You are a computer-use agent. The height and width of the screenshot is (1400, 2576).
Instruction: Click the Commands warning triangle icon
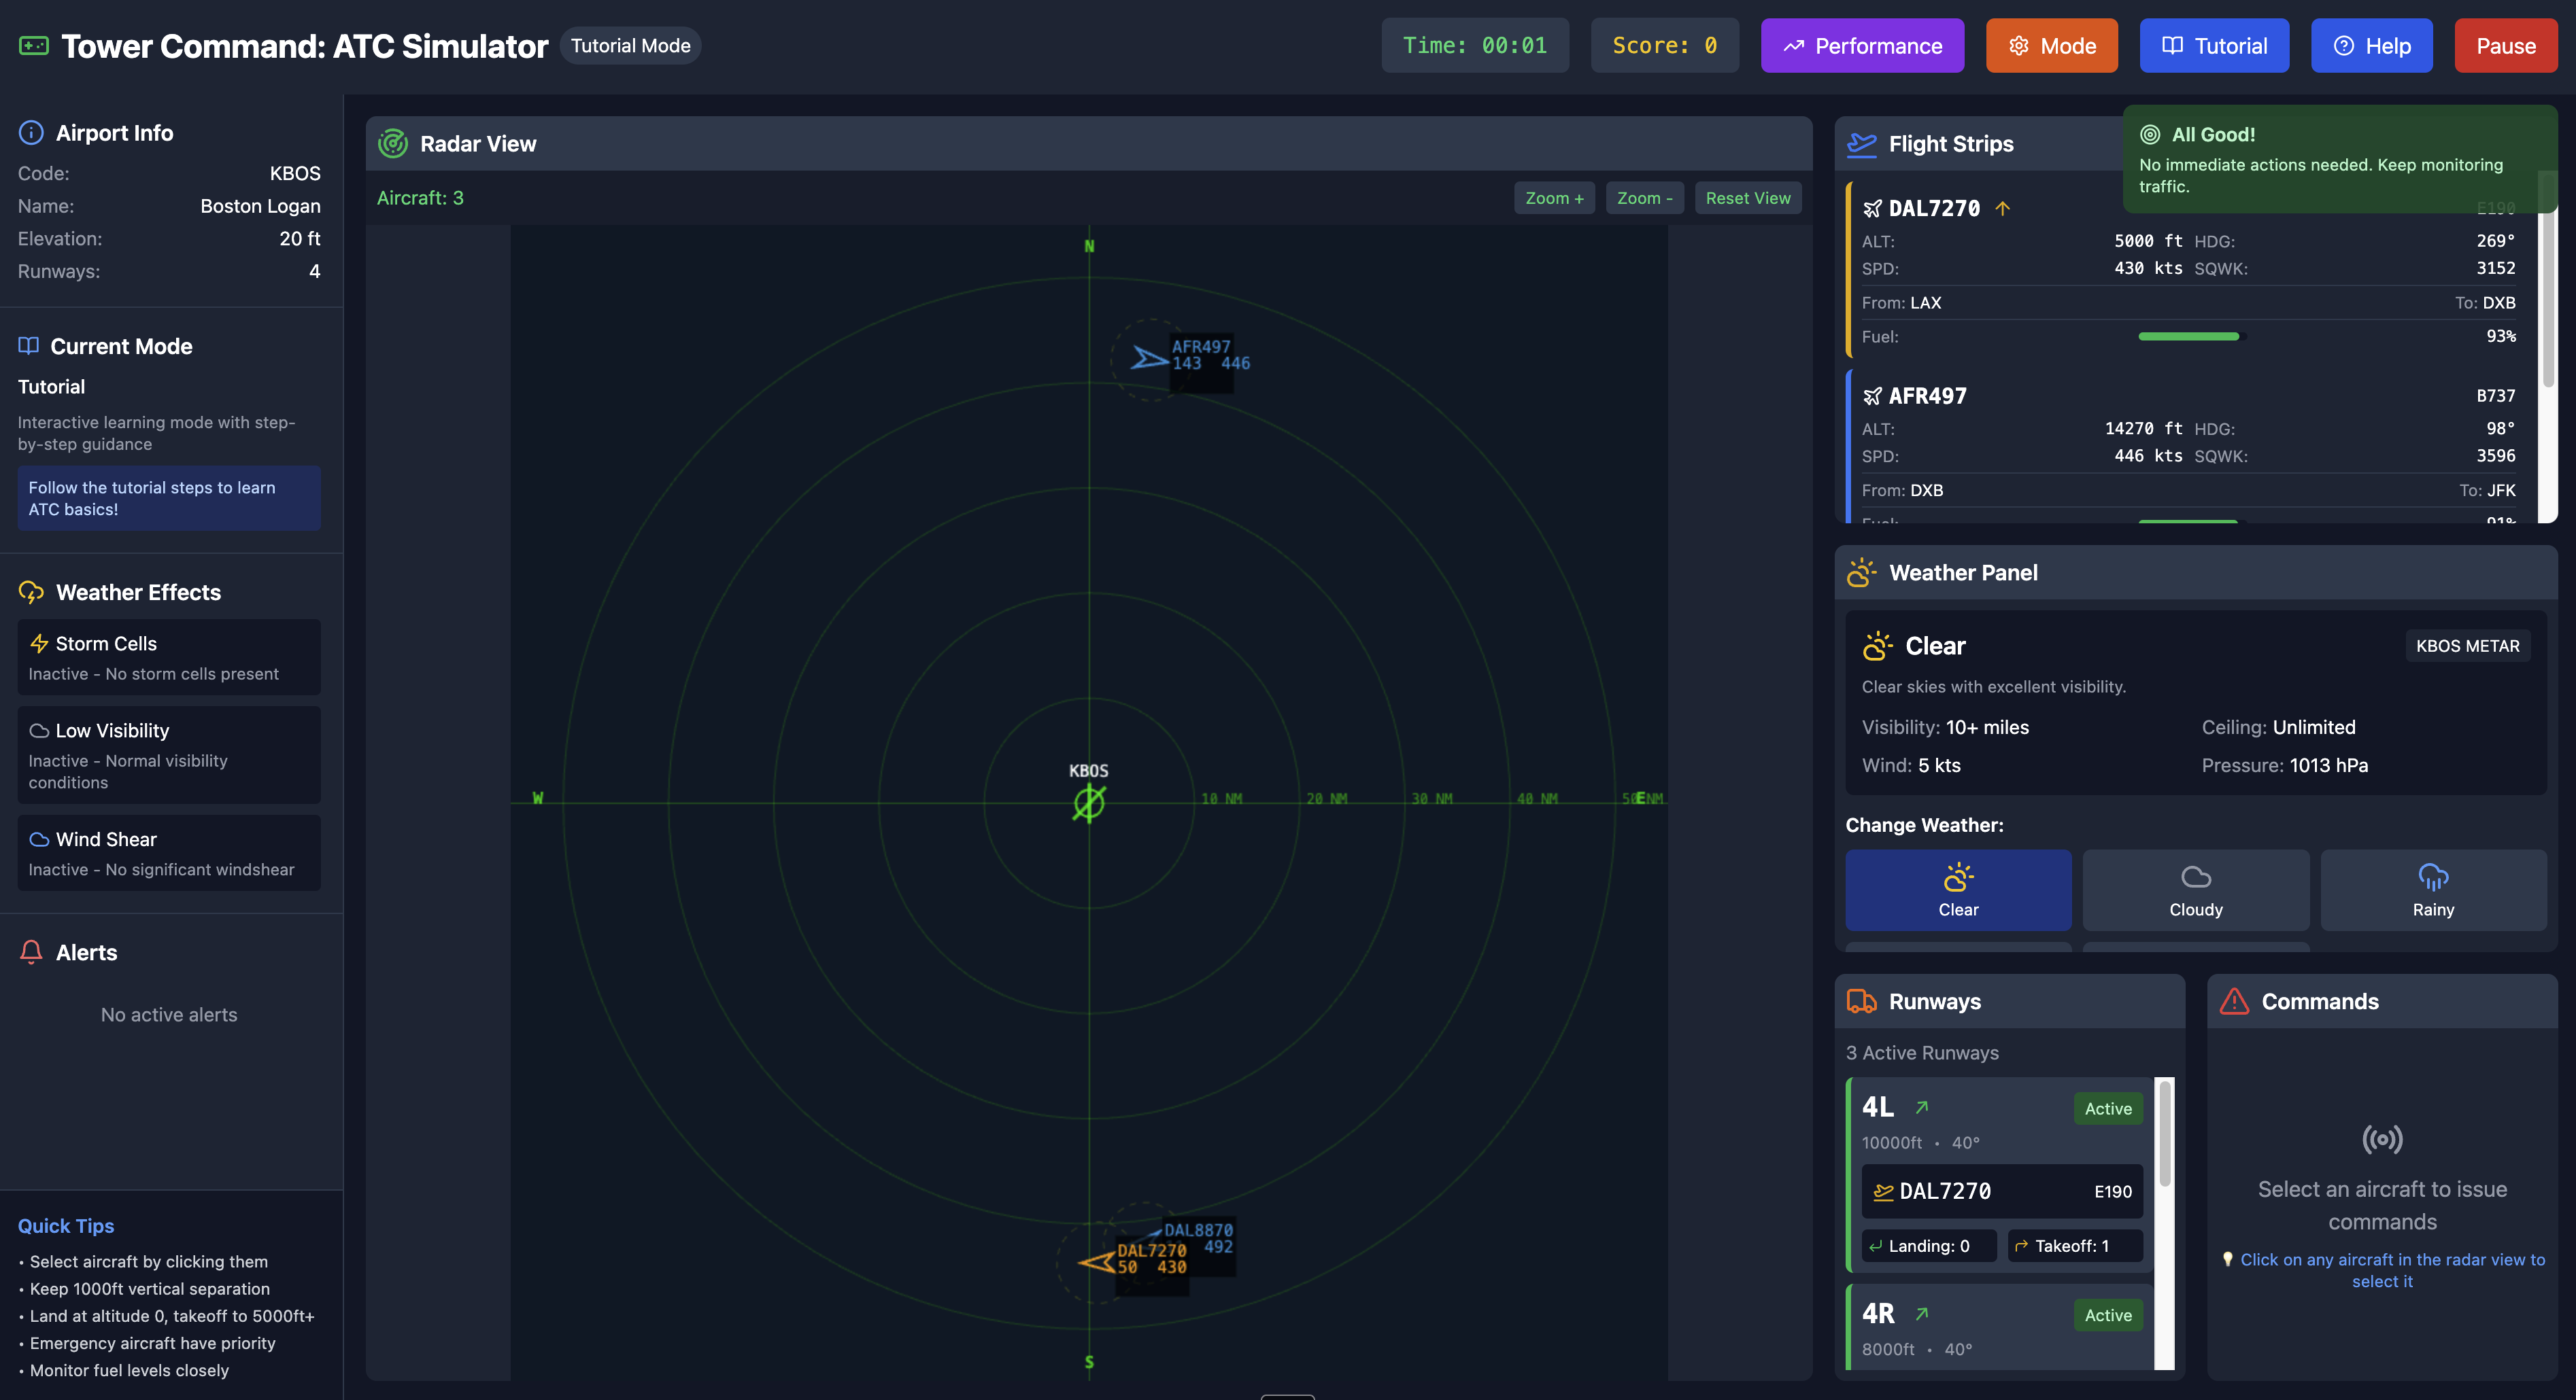click(2234, 1001)
